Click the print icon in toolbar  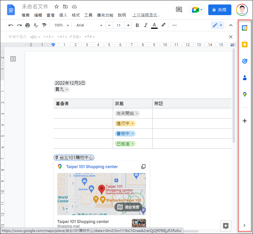(x=28, y=25)
